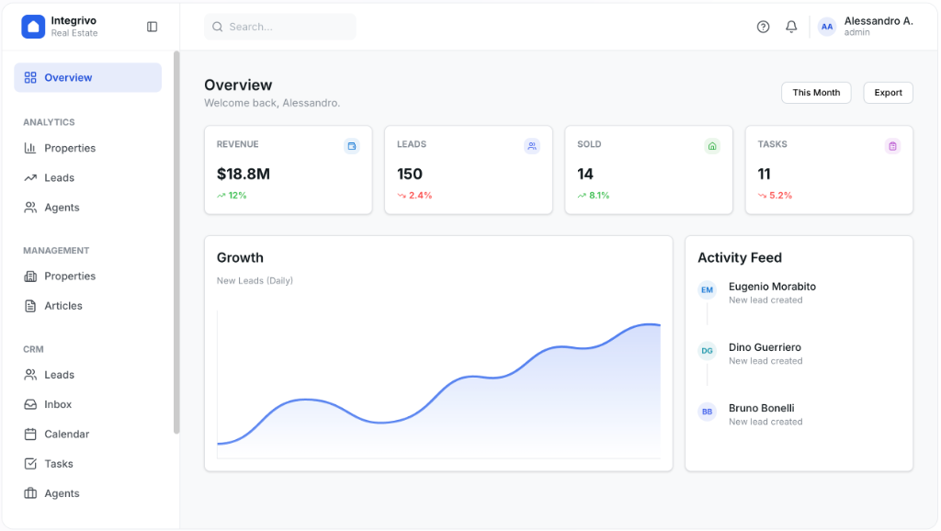Image resolution: width=941 pixels, height=531 pixels.
Task: Click the Integrivo logo icon
Action: click(33, 26)
